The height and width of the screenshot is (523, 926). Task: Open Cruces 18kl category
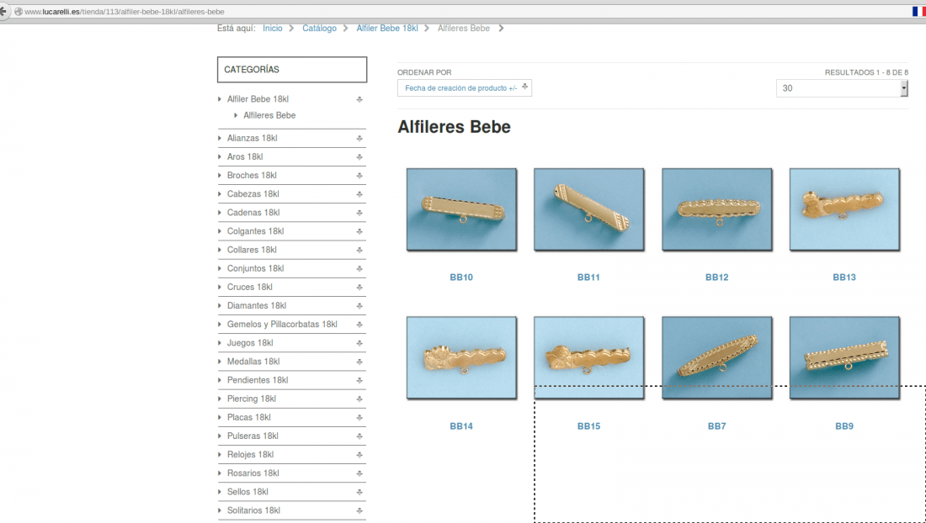coord(249,288)
